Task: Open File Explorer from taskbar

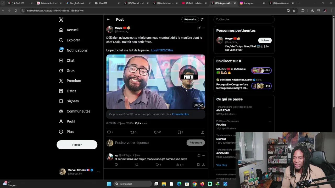Action: pyautogui.click(x=164, y=184)
